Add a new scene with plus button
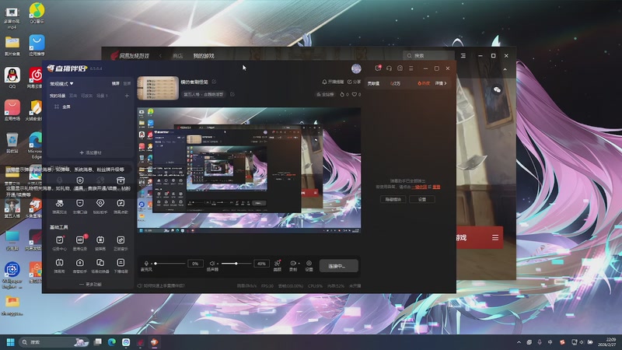Screen dimensions: 622x350 127,96
